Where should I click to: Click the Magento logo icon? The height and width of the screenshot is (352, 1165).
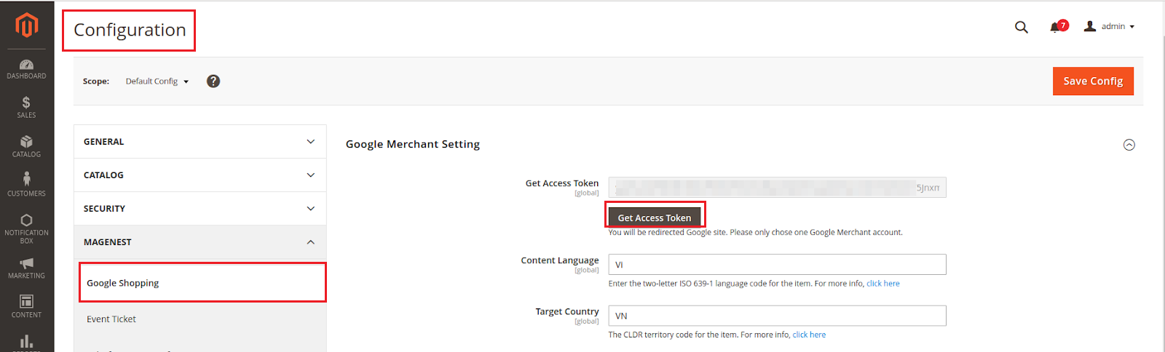coord(27,25)
